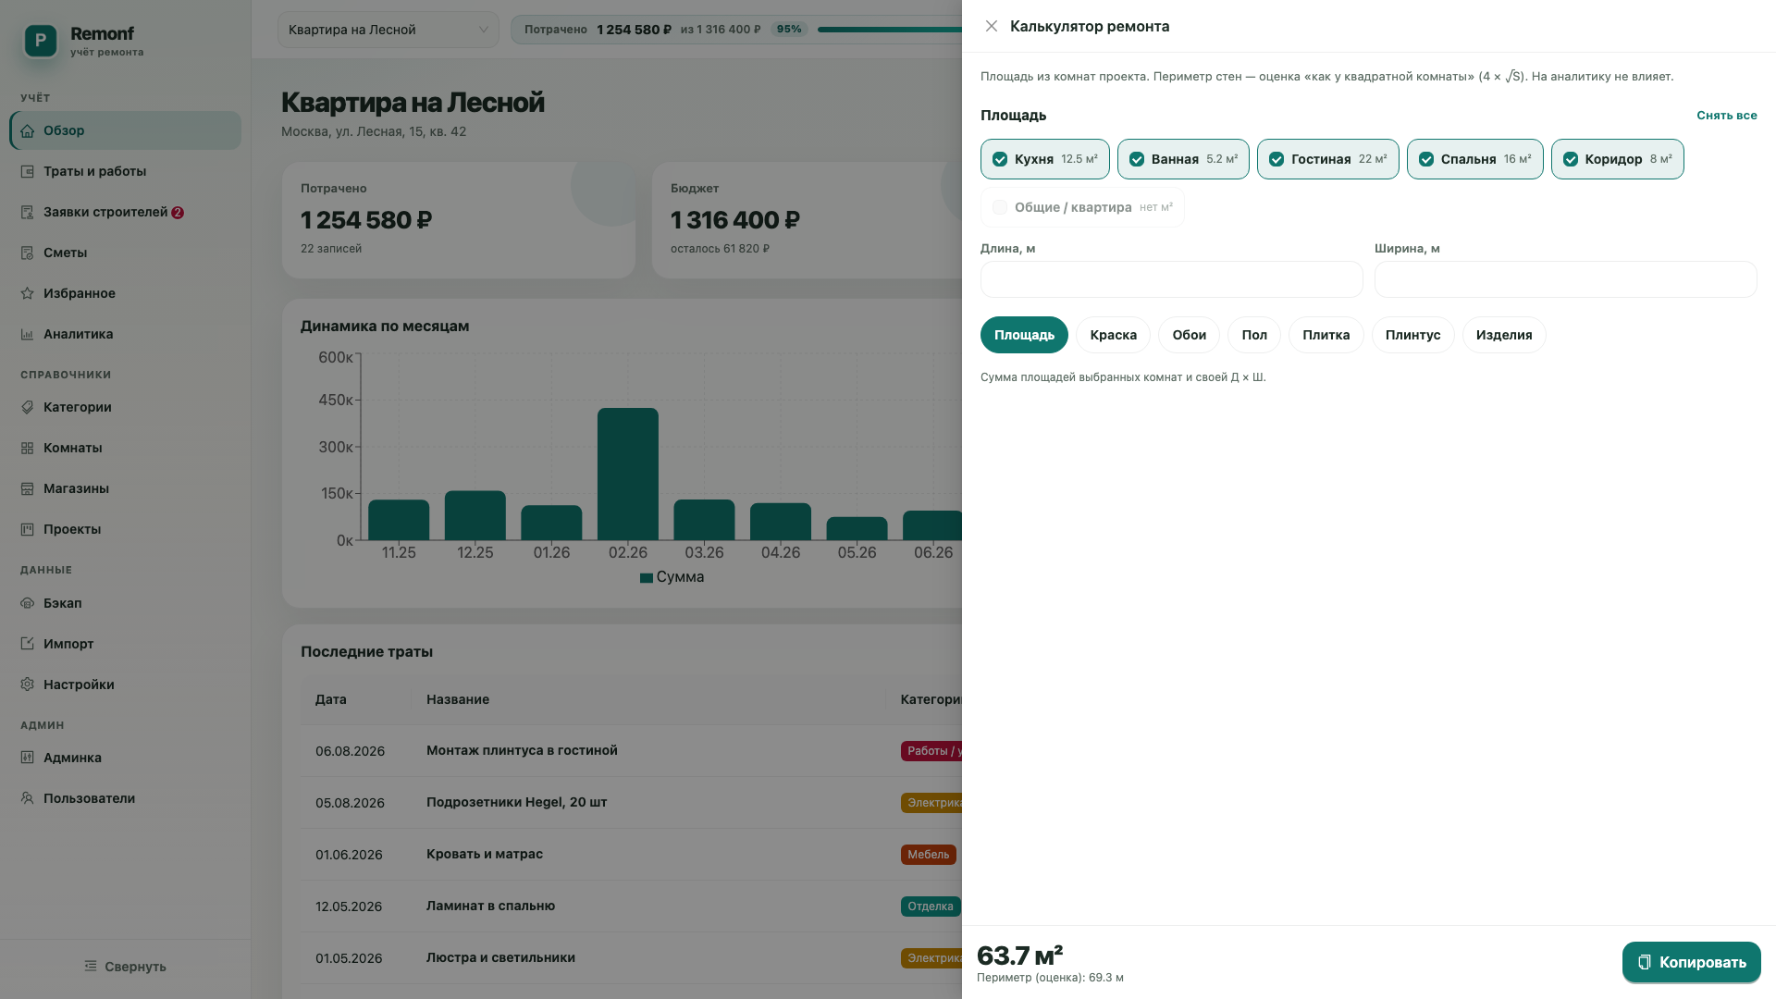Click Магазины store icon
This screenshot has width=1776, height=999.
pos(28,488)
